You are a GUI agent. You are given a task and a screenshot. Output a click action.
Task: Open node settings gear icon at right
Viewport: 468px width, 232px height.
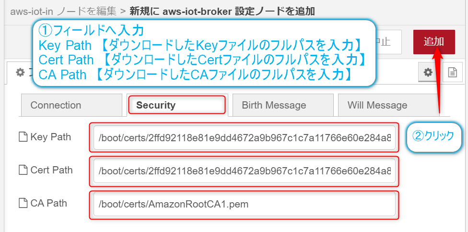(x=428, y=73)
